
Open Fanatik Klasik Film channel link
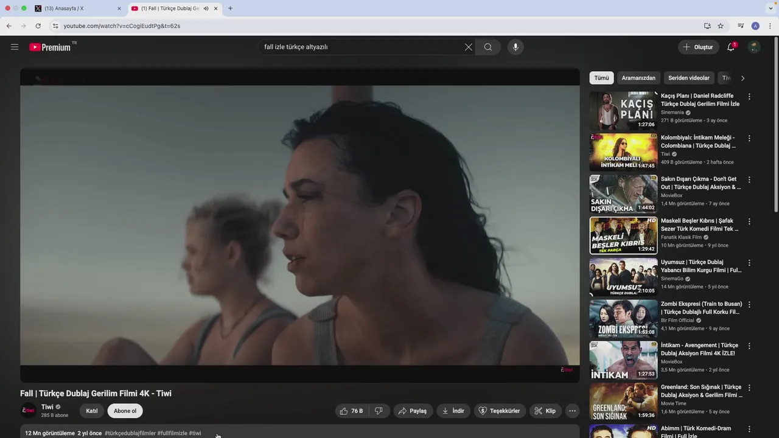[x=681, y=237]
